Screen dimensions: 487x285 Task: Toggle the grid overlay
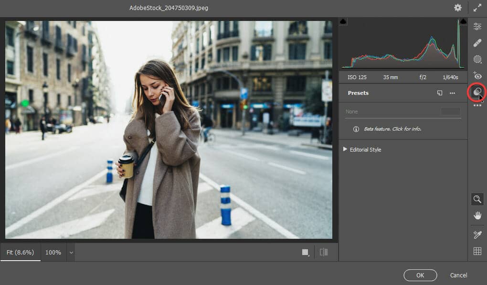click(x=477, y=251)
